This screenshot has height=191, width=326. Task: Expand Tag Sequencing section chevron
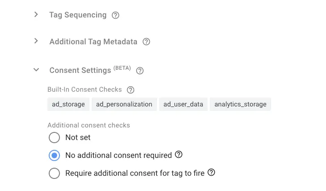tap(36, 15)
